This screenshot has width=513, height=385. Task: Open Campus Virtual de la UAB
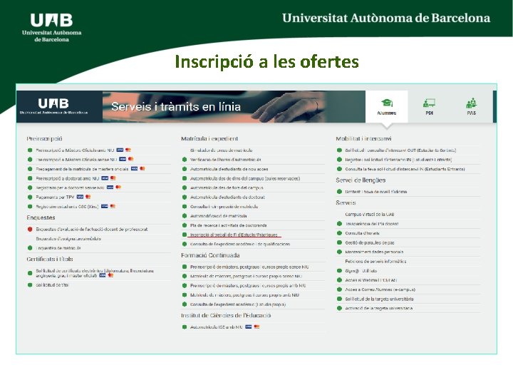[x=369, y=215]
